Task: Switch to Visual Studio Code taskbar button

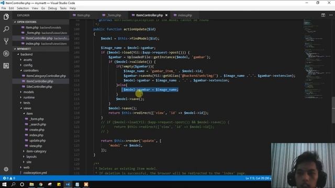Action: pyautogui.click(x=68, y=184)
